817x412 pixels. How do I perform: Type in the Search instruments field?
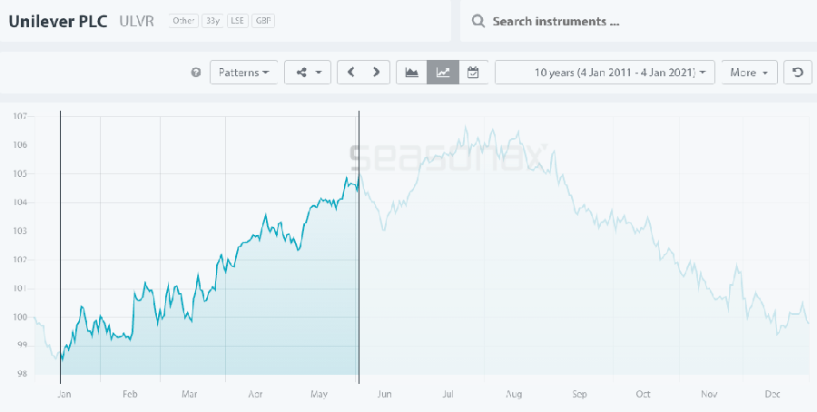[635, 21]
